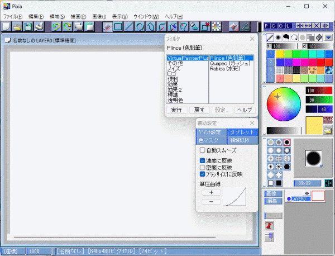Open the ファイル(F) menu
Image resolution: width=335 pixels, height=256 pixels.
pos(13,16)
